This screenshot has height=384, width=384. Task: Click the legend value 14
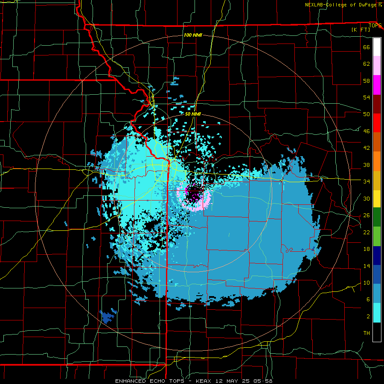367,266
